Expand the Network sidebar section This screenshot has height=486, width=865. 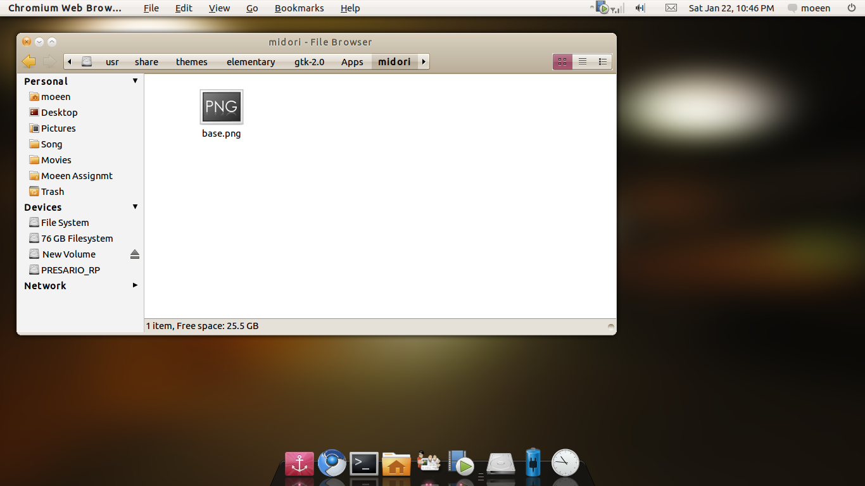[x=135, y=285]
